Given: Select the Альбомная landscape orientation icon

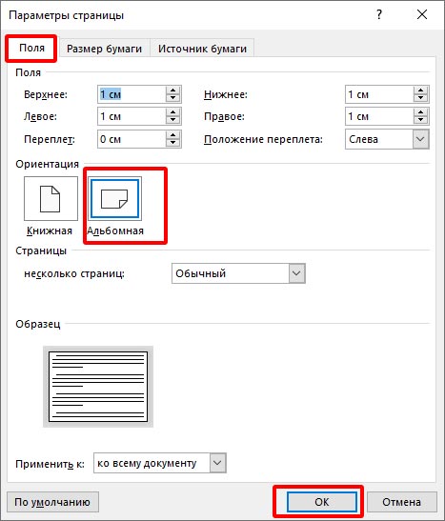Looking at the screenshot, I should tap(114, 198).
